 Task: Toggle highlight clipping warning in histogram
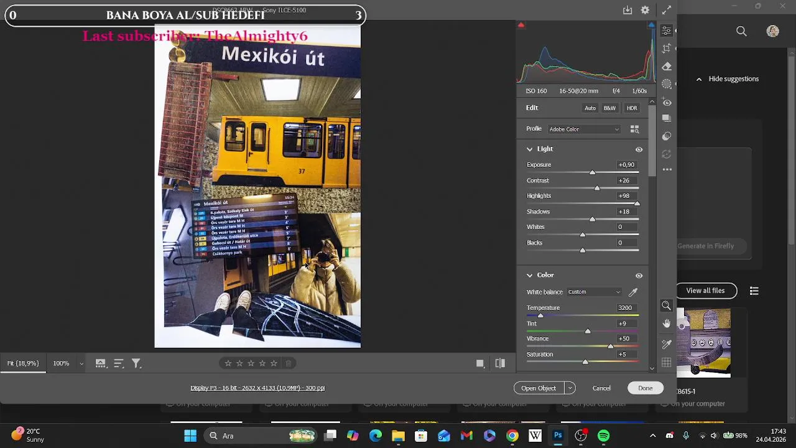pyautogui.click(x=651, y=26)
